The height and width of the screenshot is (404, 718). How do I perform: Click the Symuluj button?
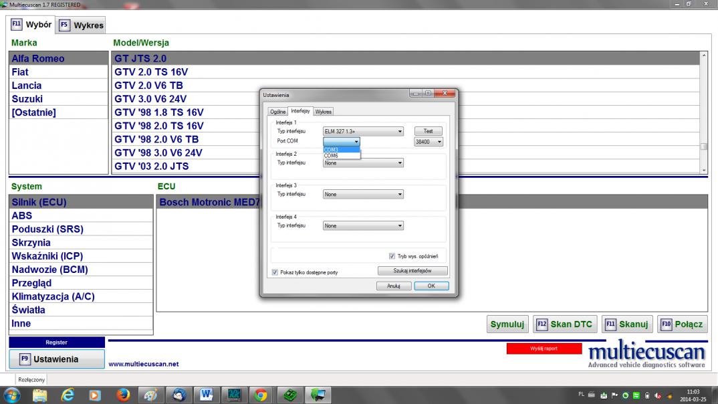[507, 324]
